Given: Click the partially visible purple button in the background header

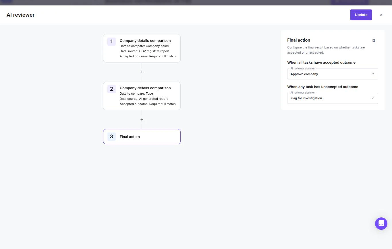Looking at the screenshot, I should [x=349, y=2].
